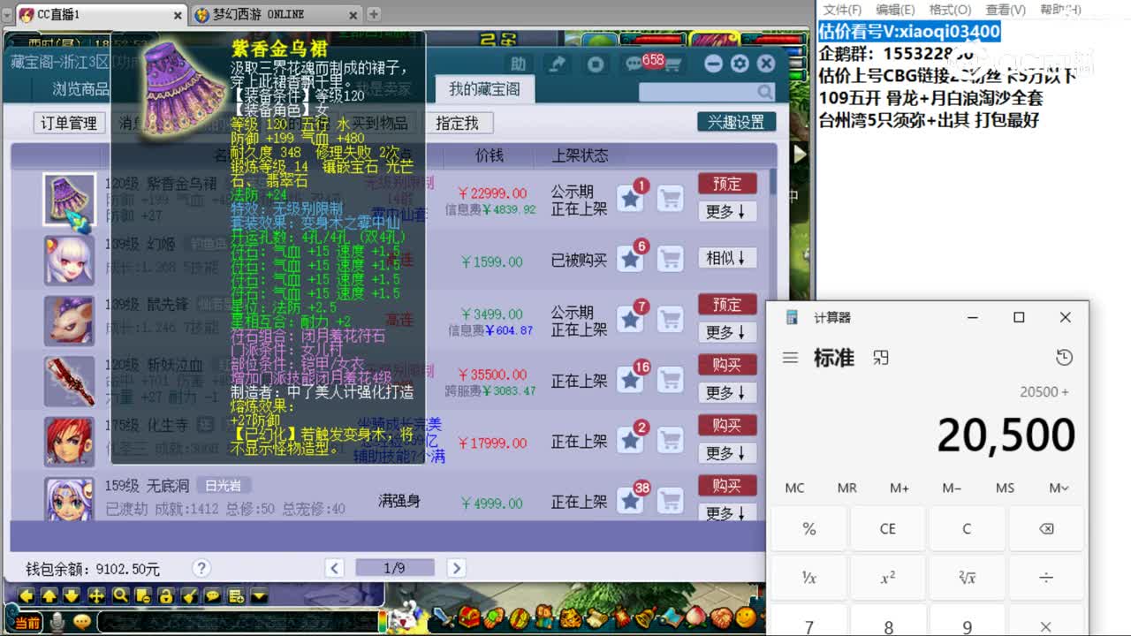The height and width of the screenshot is (636, 1131).
Task: Click 预定 button for 紫香金乌裙
Action: [x=727, y=184]
